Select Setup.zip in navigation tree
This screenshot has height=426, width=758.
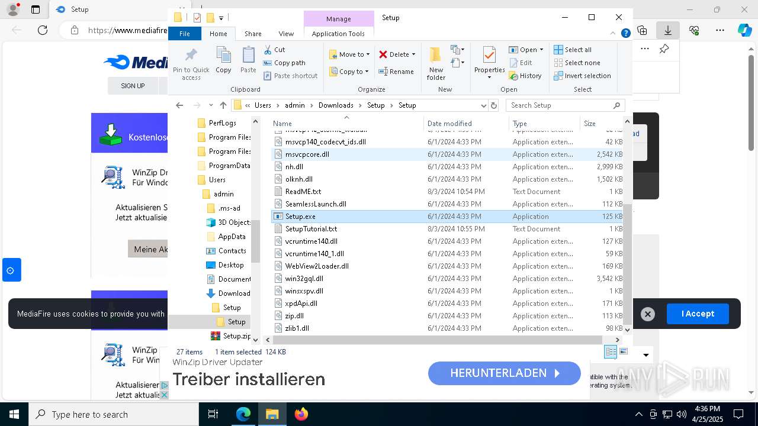tap(231, 336)
